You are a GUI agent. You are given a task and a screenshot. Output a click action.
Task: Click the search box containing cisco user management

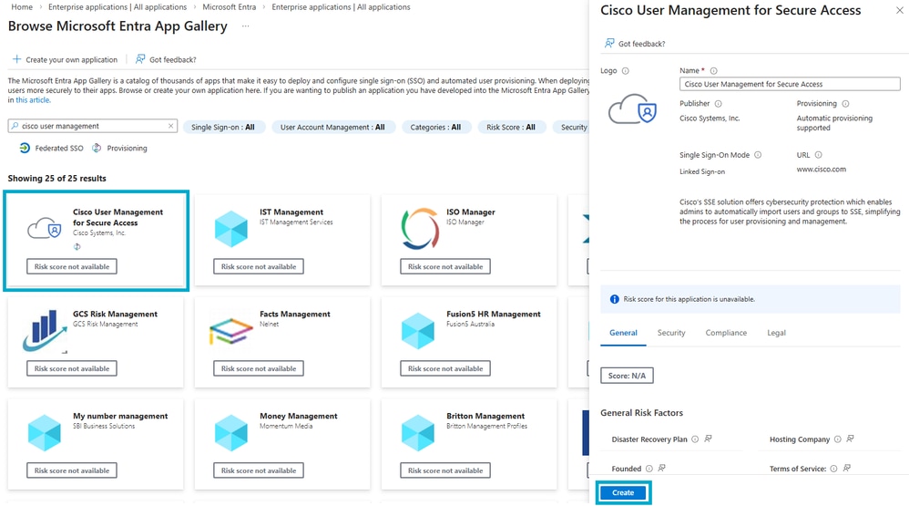pyautogui.click(x=93, y=126)
